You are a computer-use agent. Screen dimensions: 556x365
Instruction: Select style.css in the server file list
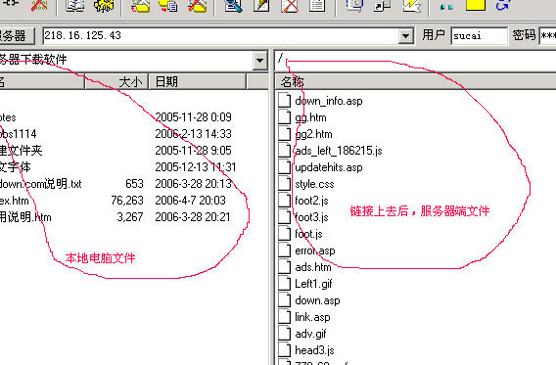pyautogui.click(x=314, y=184)
